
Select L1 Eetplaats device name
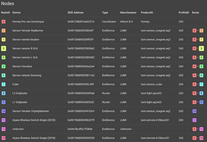pos(20,102)
